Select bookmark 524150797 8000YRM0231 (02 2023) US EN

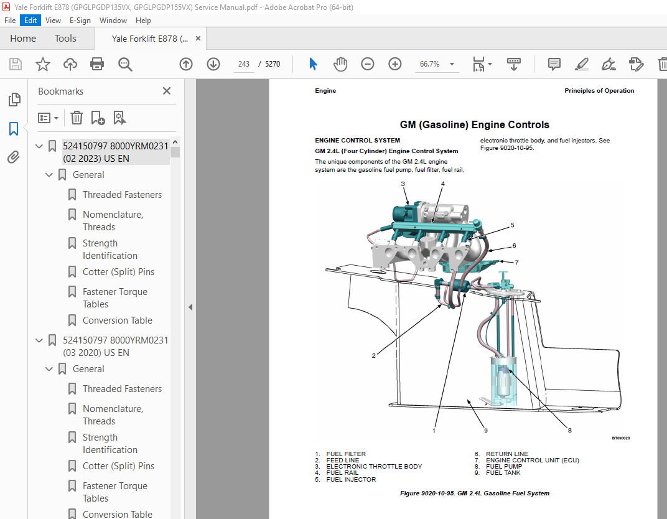pos(116,152)
